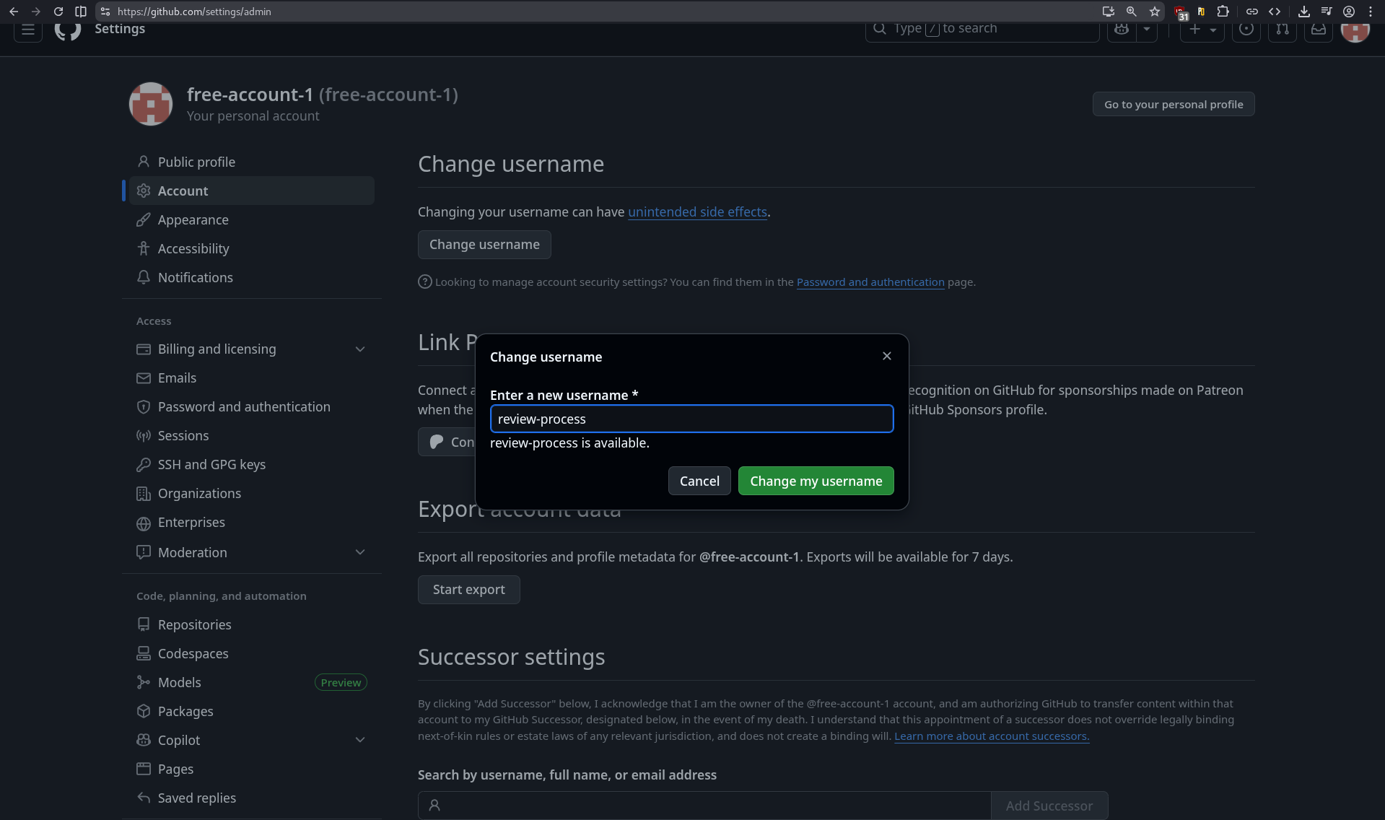Screen dimensions: 1385x820
Task: Open your issues via the header icon
Action: (1246, 29)
